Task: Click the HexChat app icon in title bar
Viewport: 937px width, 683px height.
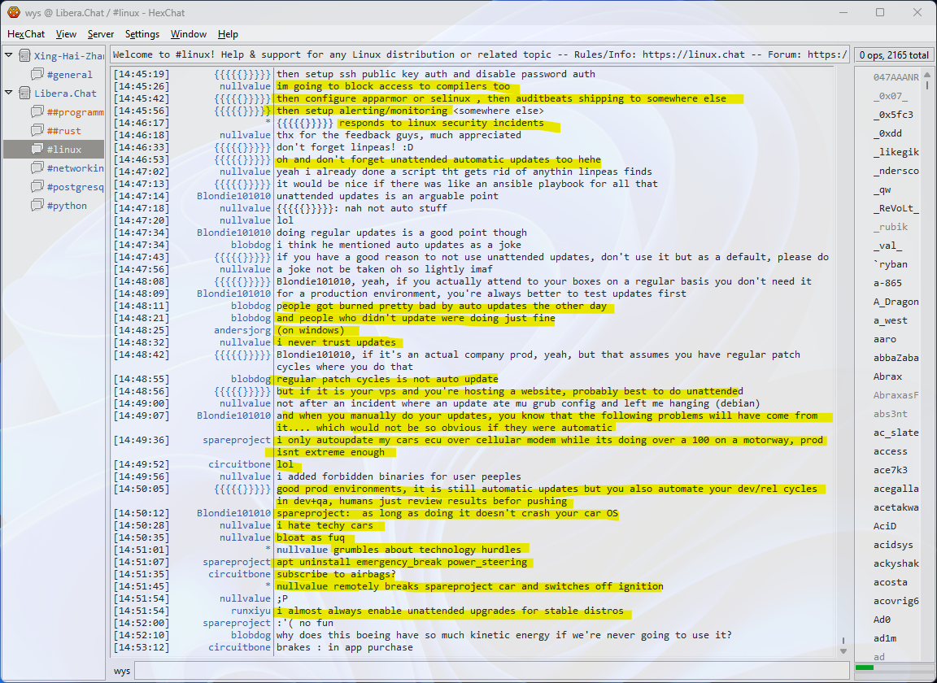Action: (x=14, y=12)
